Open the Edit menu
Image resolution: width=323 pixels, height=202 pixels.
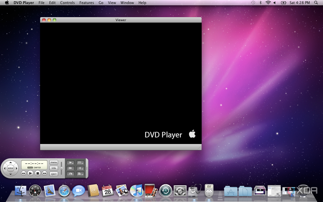click(x=52, y=3)
